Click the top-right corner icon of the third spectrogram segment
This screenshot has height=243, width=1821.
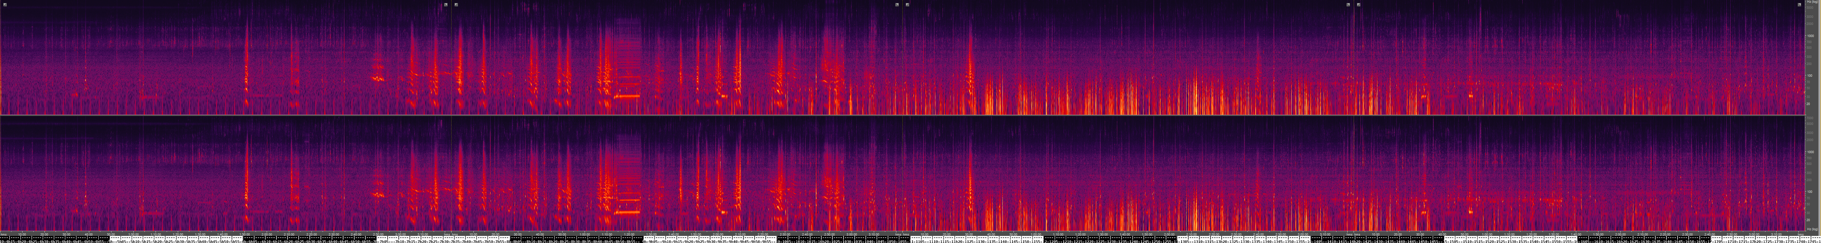click(1348, 5)
